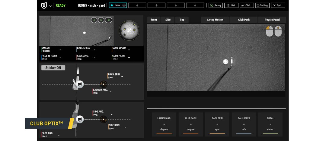This screenshot has height=141, width=326.
Task: Add a club in the last plus slot
Action: tap(195, 5)
